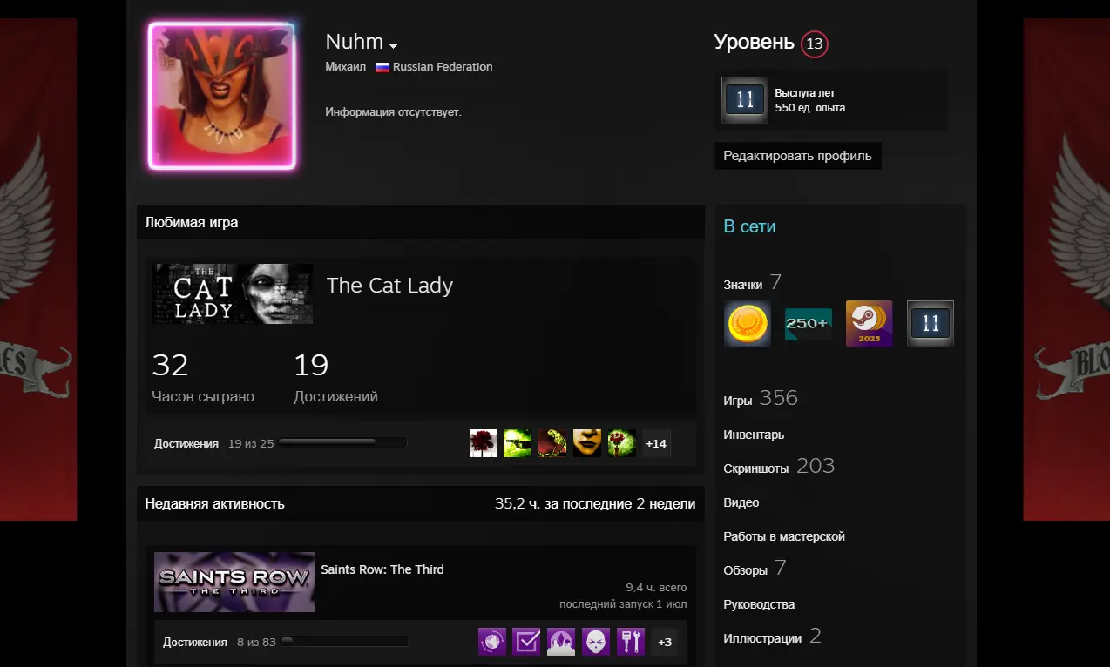Open the Обзоры 7 reviews link
The width and height of the screenshot is (1110, 667).
coord(755,569)
